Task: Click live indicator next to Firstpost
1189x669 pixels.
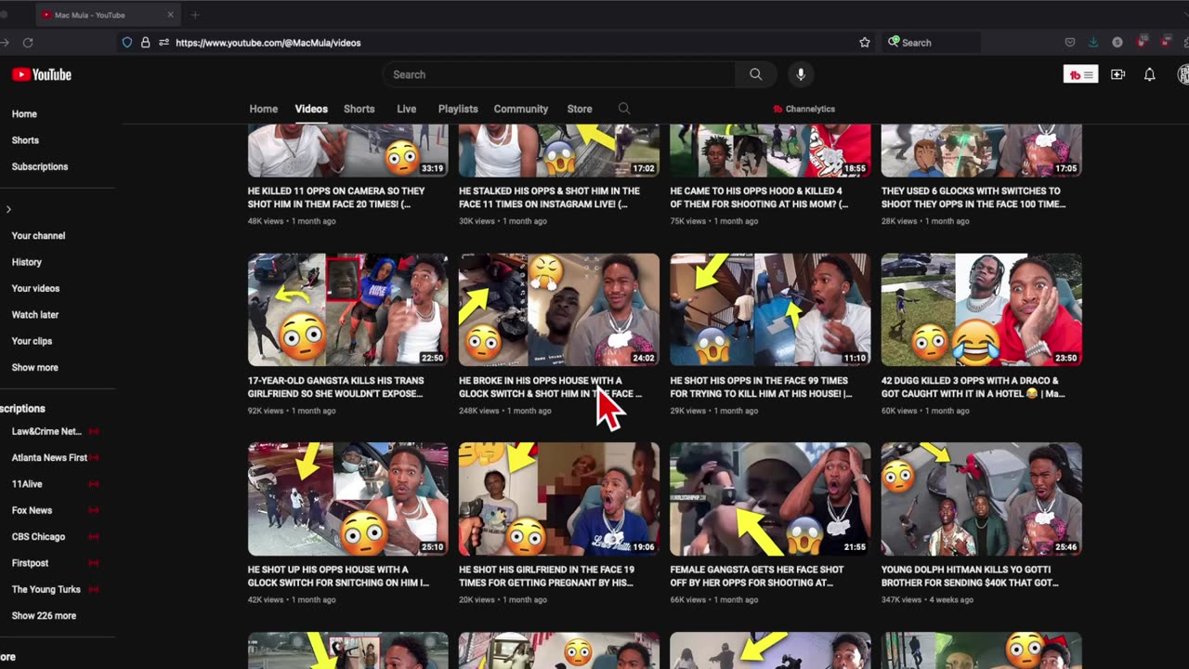Action: pyautogui.click(x=94, y=563)
